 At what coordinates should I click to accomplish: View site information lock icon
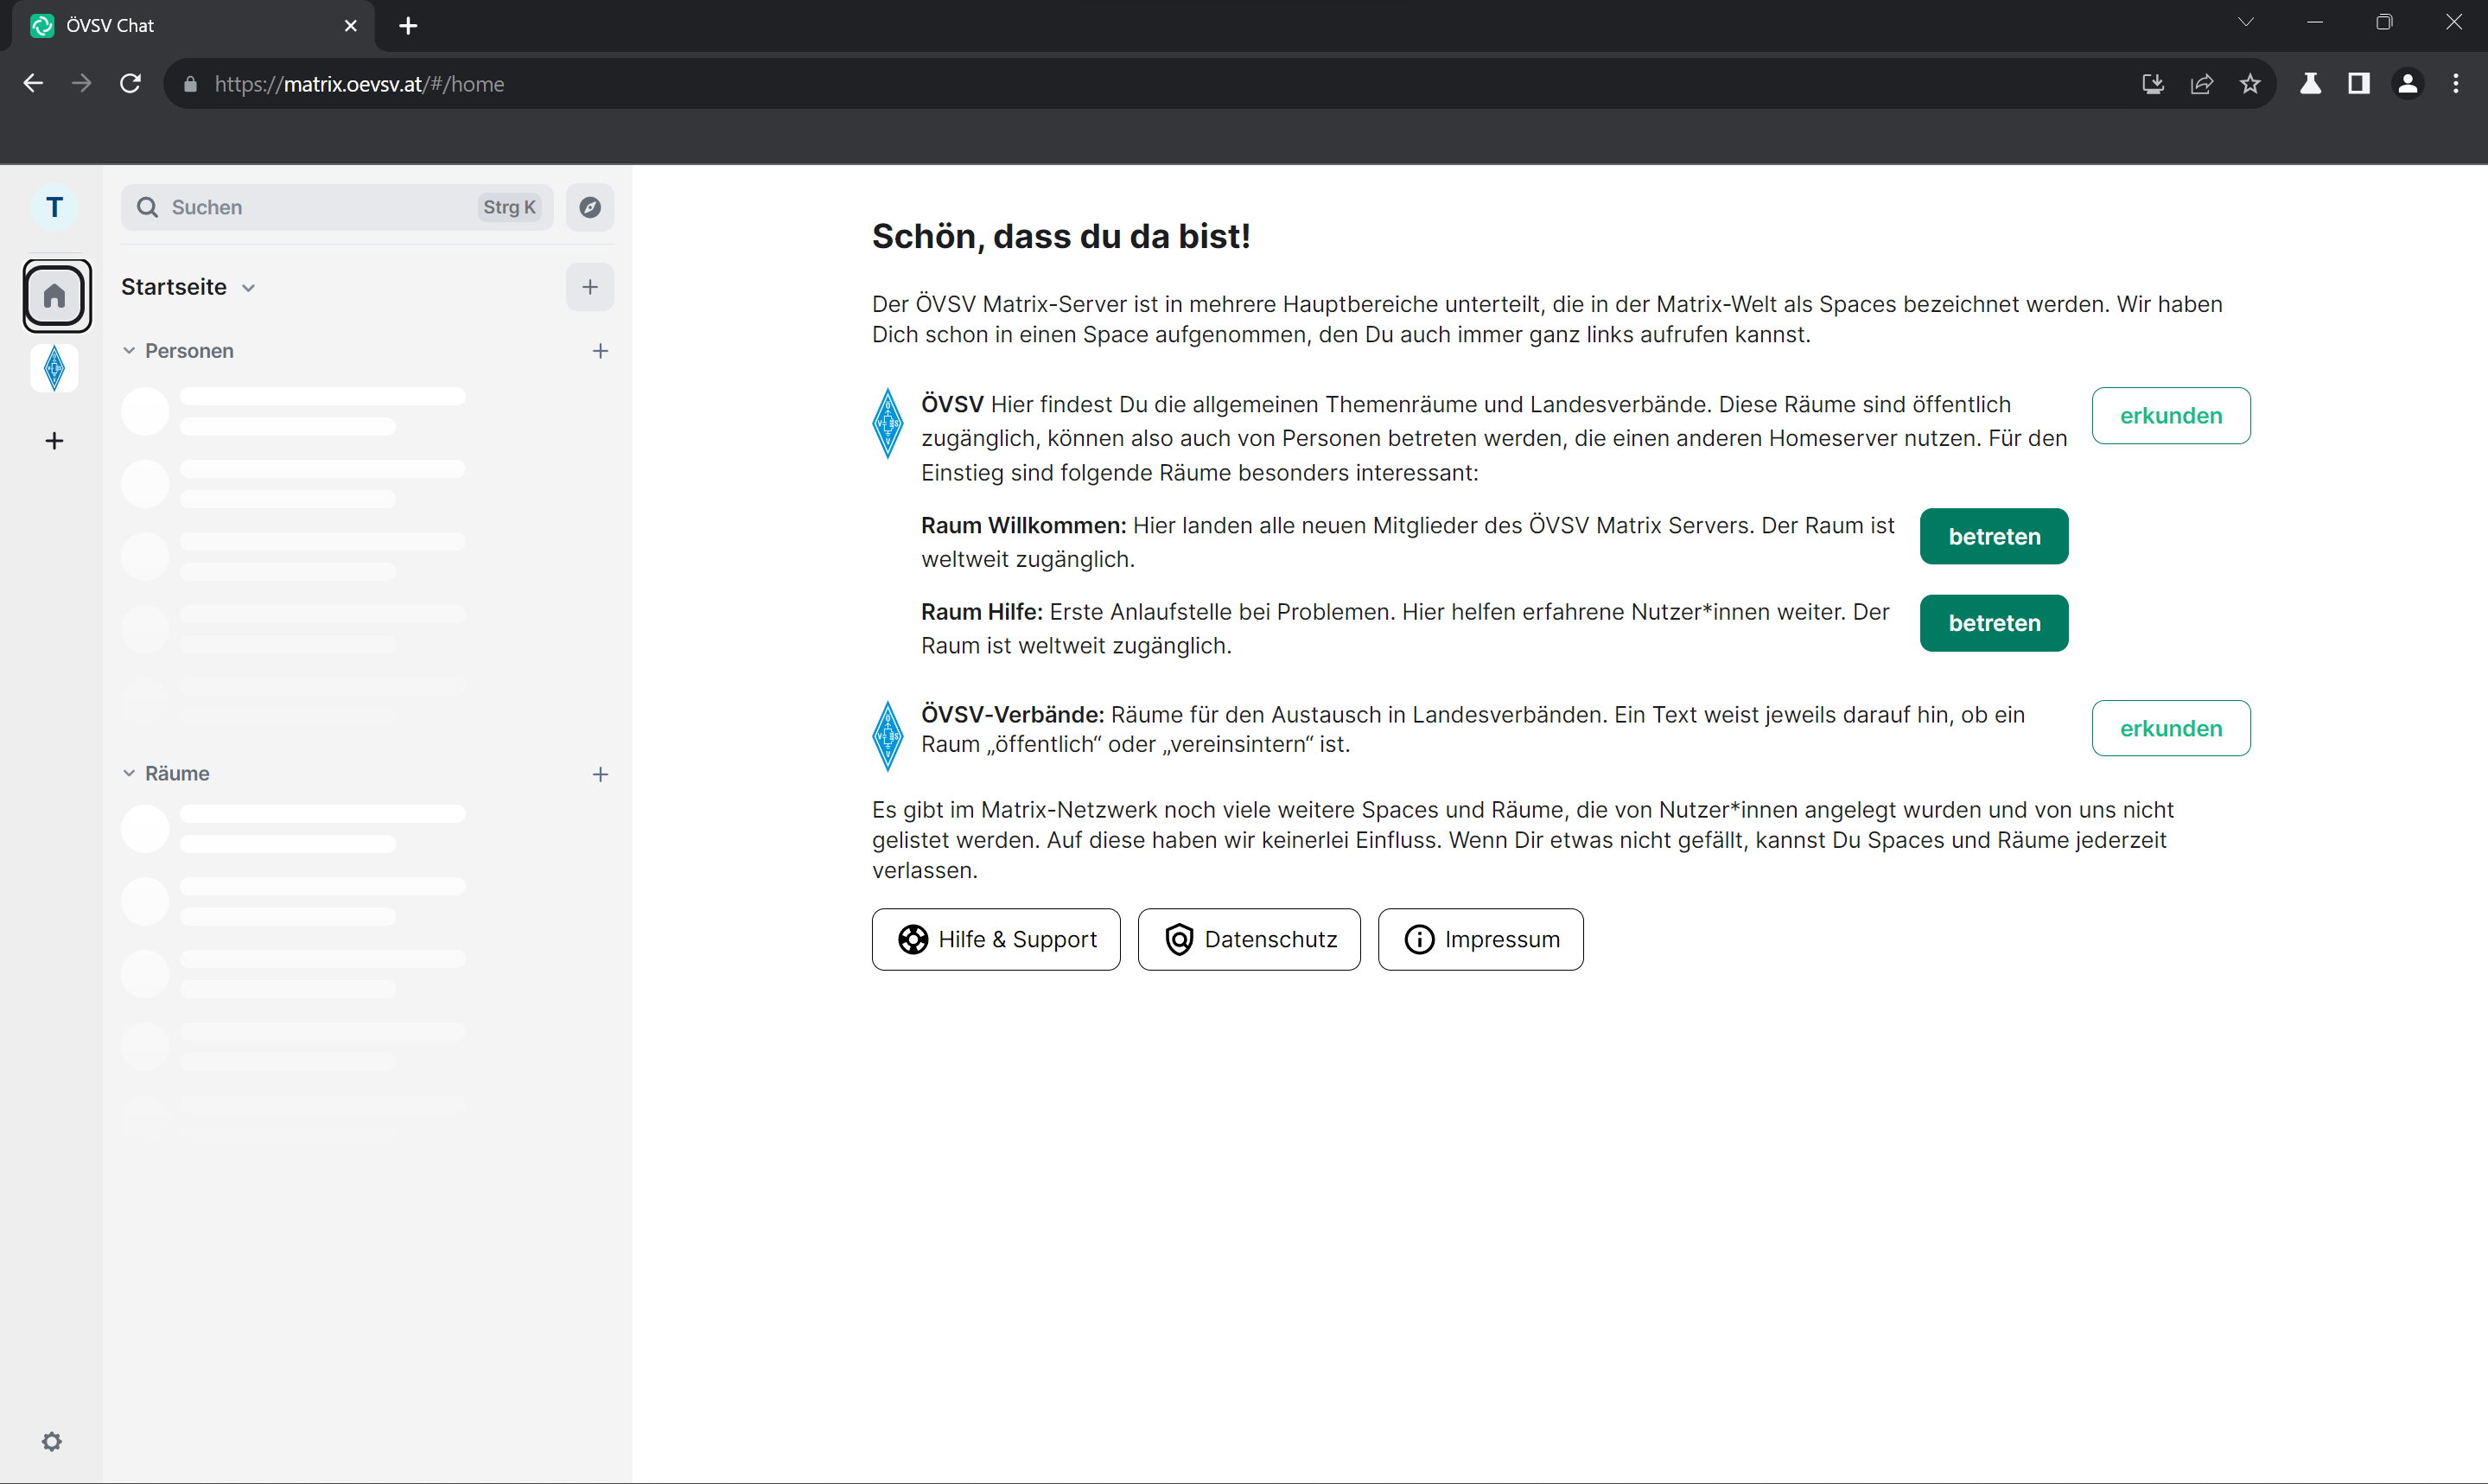click(x=191, y=84)
